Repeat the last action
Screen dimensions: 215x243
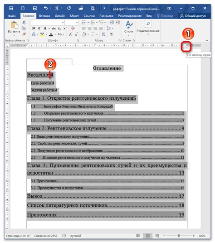tap(69, 8)
